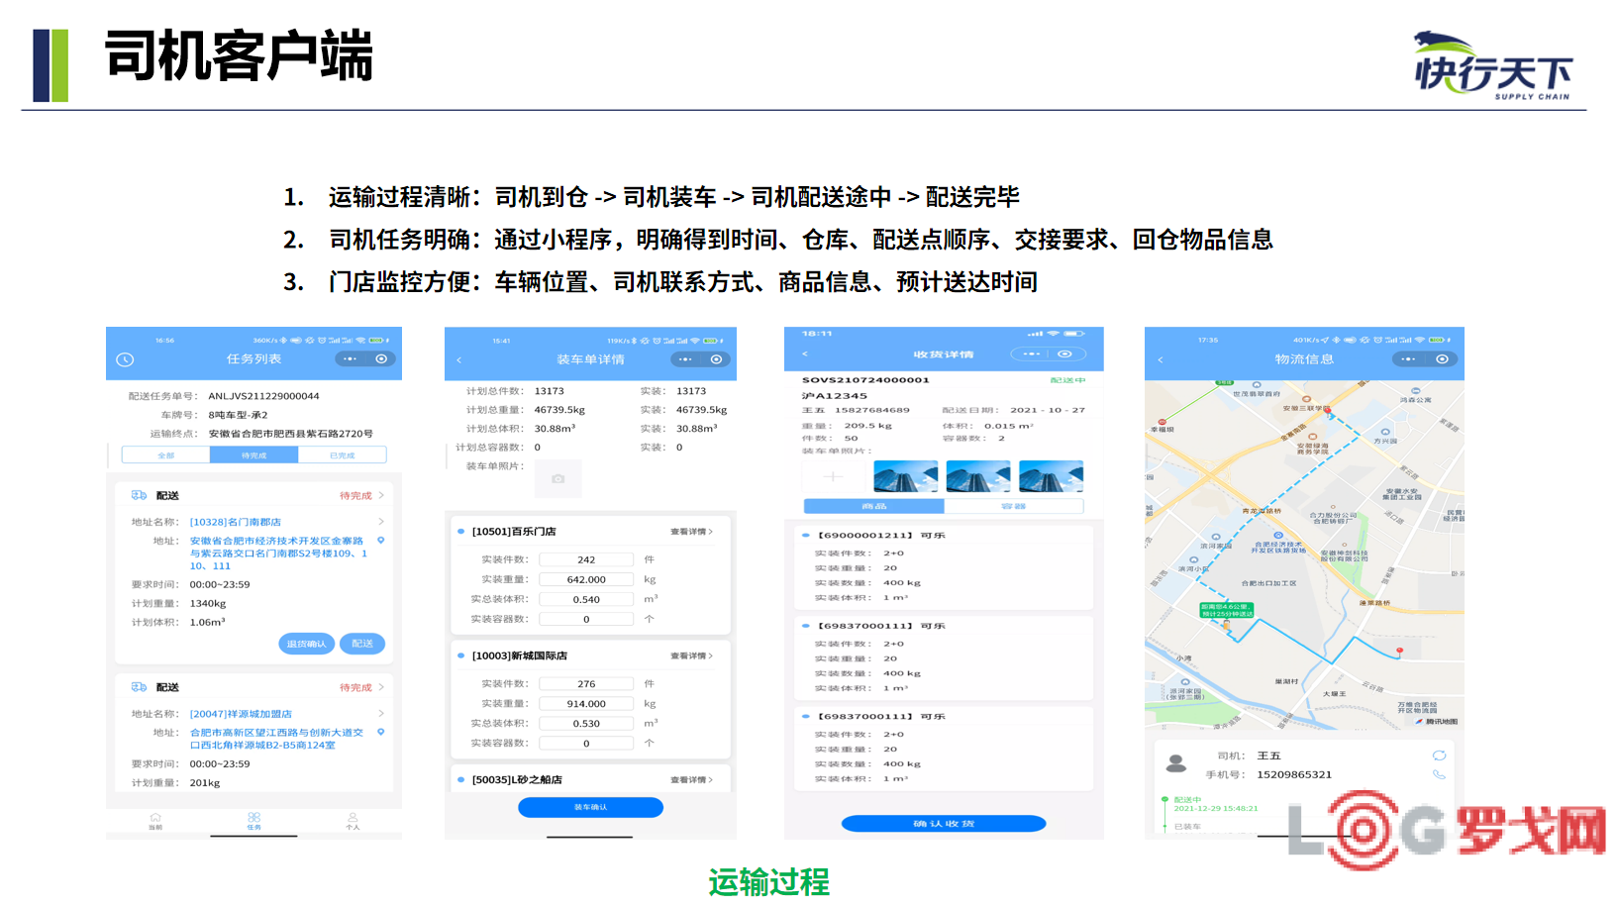
Task: Open the three-dot menu in 装车单详情 header
Action: (685, 359)
